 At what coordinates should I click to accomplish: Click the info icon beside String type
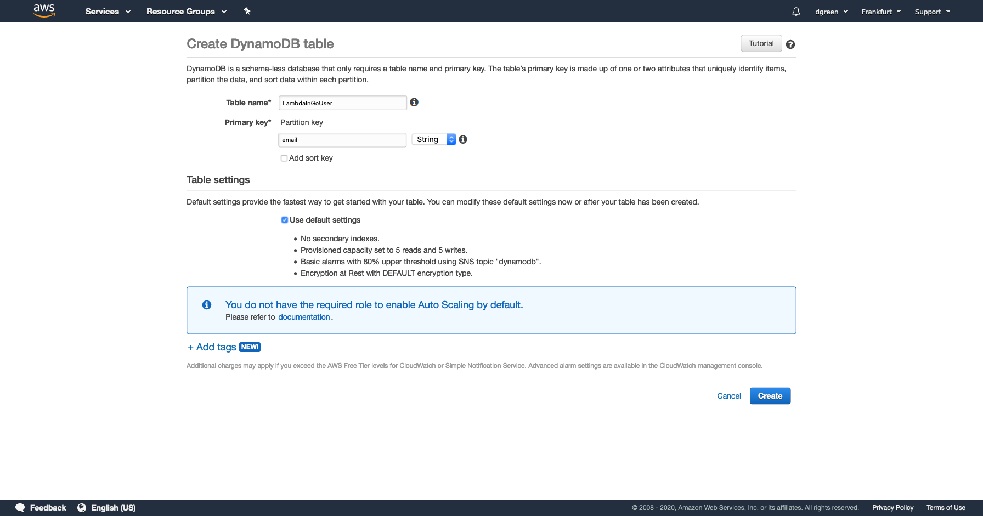pos(463,139)
